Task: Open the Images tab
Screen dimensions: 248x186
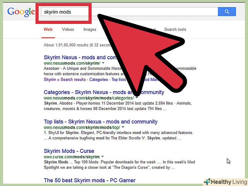Action: coord(90,30)
